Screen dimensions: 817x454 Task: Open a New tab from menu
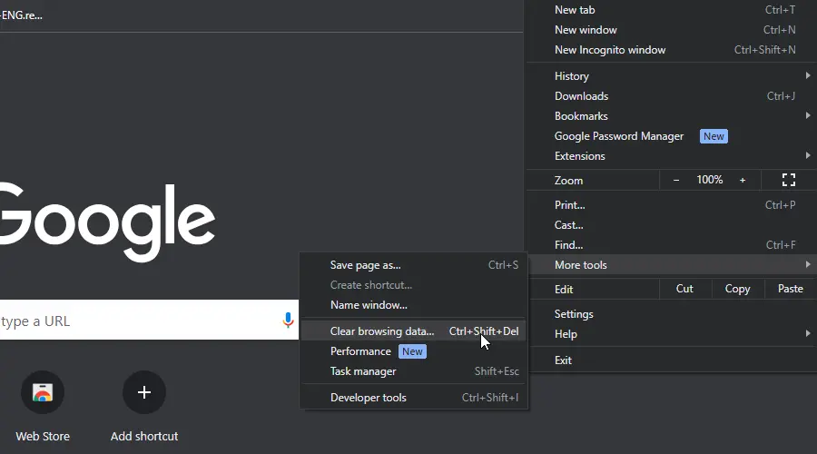[672, 10]
